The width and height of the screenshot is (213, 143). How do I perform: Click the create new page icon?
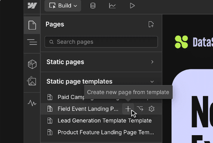click(x=151, y=24)
